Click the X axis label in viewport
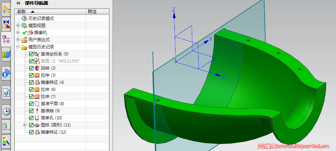 coord(223,77)
